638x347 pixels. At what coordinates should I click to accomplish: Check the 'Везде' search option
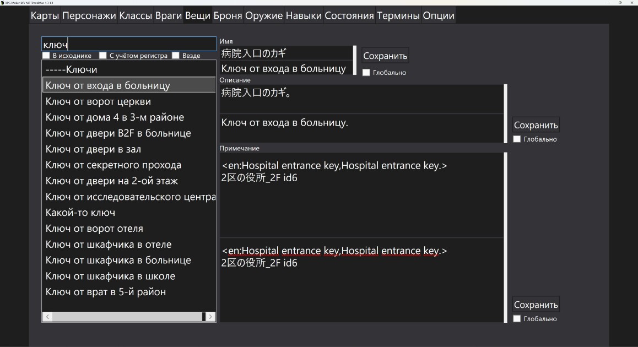point(176,56)
